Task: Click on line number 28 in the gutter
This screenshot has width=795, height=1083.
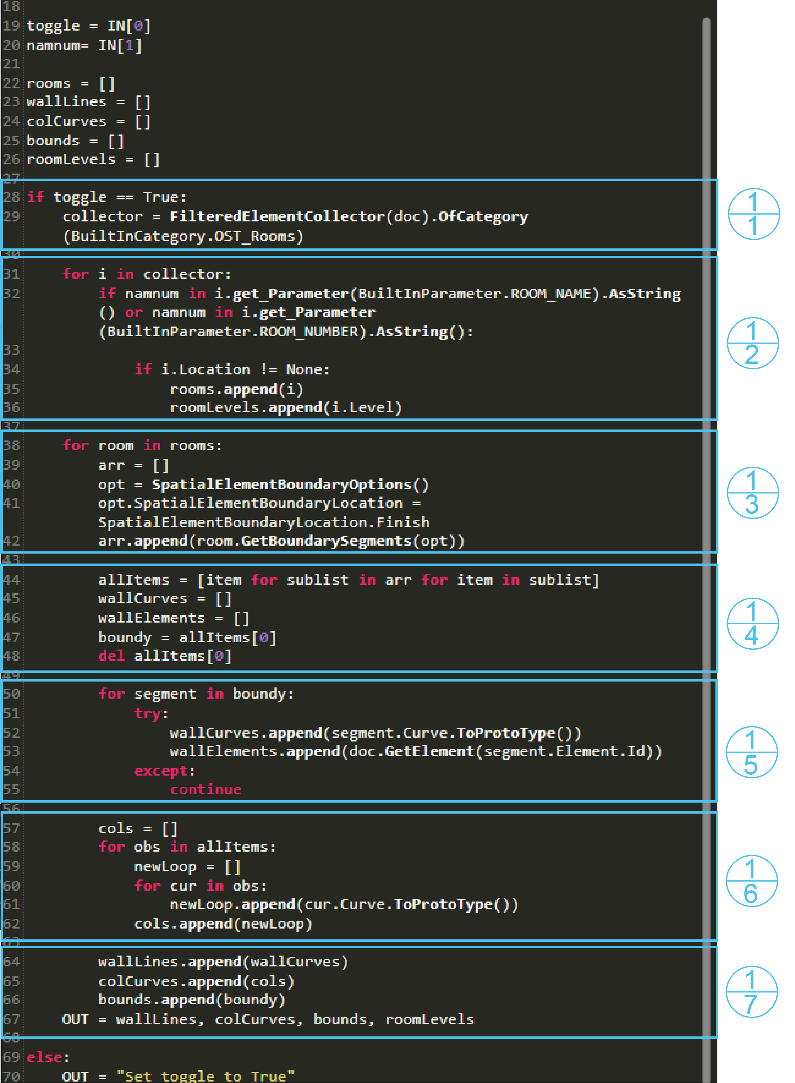Action: 11,197
